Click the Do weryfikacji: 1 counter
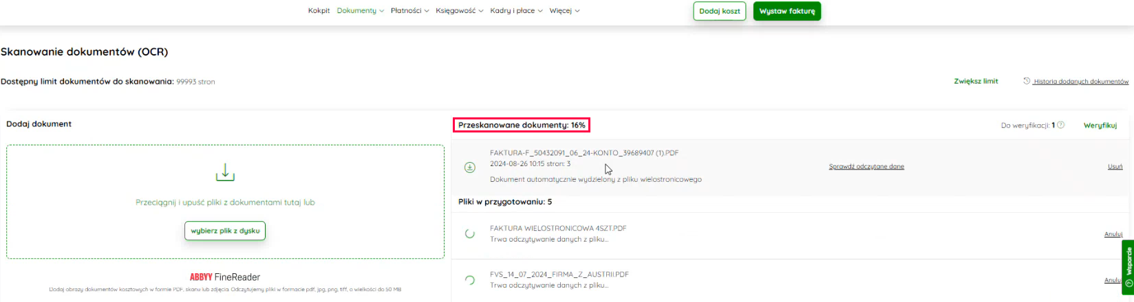 (1028, 125)
